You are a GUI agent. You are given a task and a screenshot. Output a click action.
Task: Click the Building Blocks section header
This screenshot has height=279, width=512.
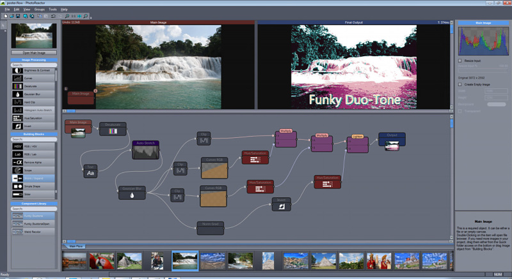(34, 134)
